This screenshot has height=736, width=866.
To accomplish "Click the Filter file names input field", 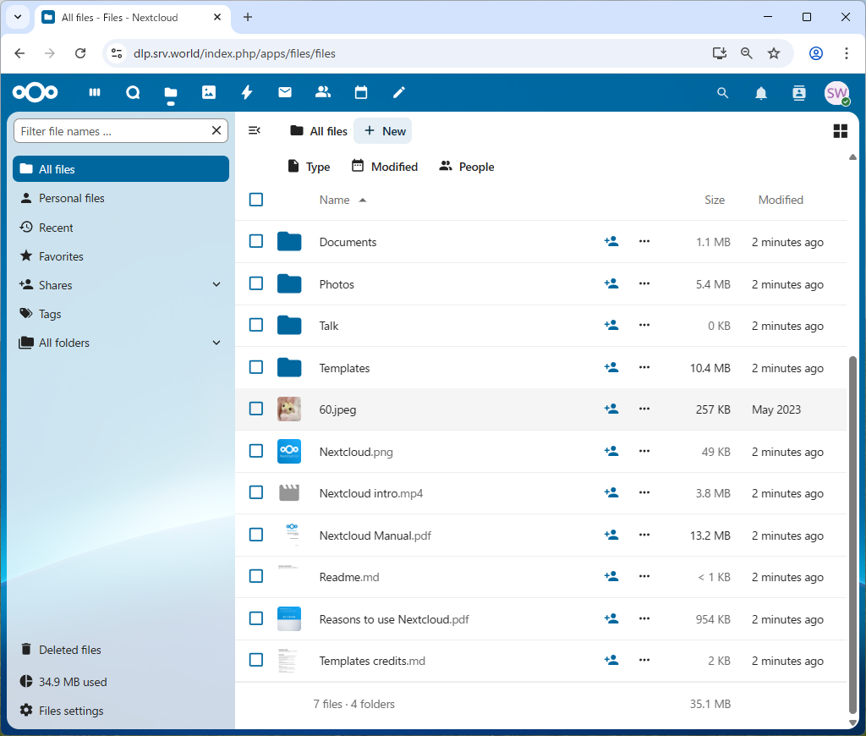I will pos(112,131).
